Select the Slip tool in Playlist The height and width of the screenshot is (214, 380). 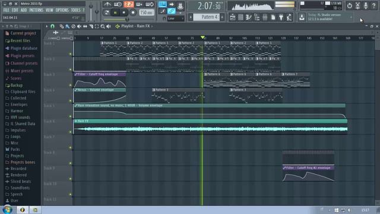[85, 26]
